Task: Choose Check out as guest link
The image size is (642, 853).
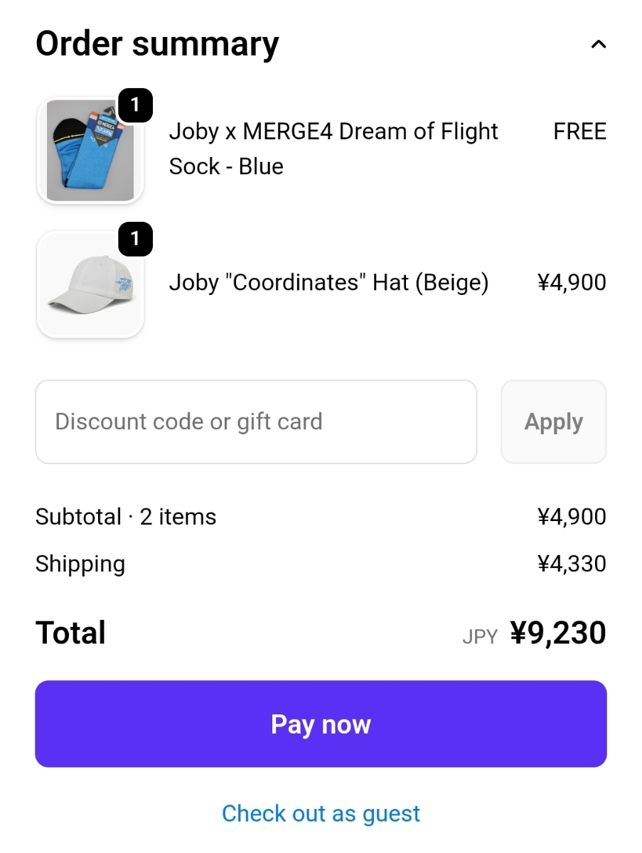Action: (321, 813)
